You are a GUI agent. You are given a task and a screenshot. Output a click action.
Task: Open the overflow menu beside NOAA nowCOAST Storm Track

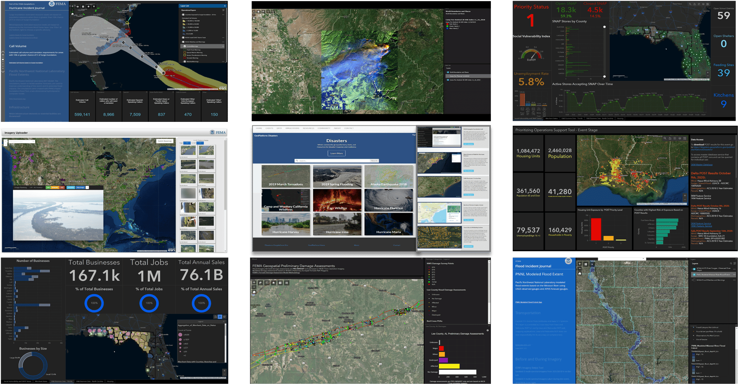tap(223, 38)
